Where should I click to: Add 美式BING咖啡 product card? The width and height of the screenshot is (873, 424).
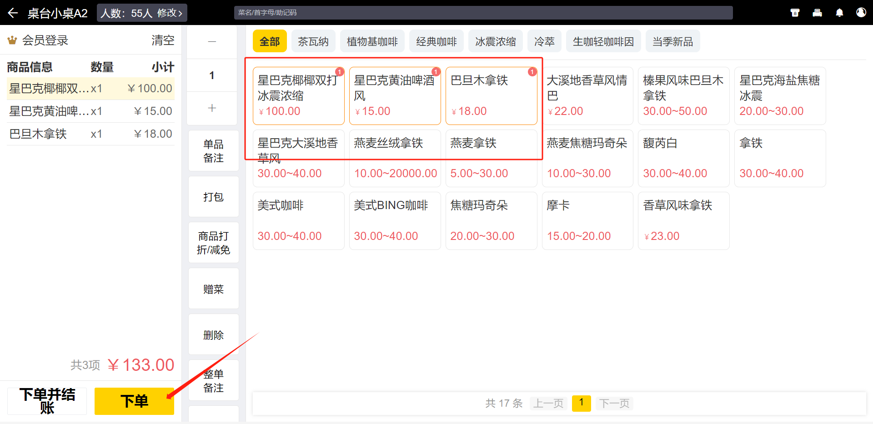395,221
